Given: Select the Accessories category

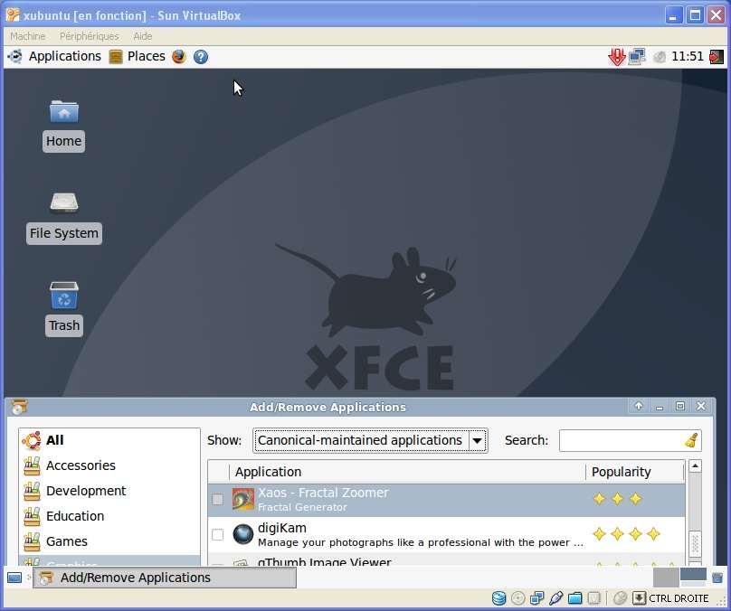Looking at the screenshot, I should (x=109, y=465).
